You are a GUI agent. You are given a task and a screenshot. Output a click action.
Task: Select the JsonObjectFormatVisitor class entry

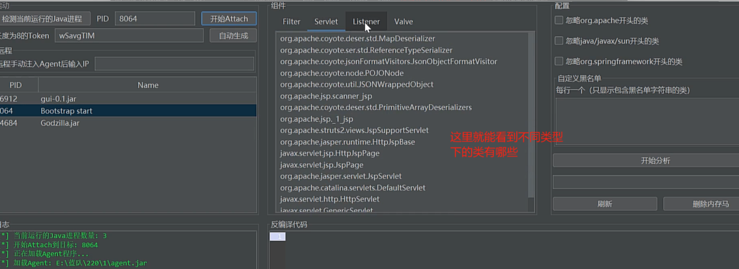coord(388,62)
